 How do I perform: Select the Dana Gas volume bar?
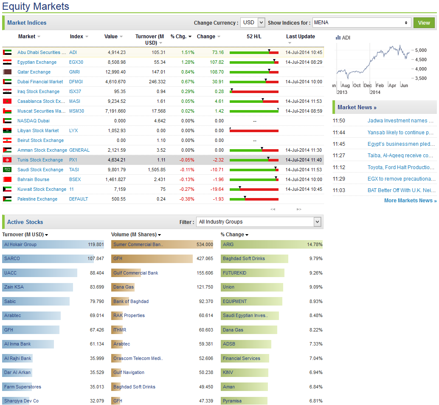pos(123,287)
